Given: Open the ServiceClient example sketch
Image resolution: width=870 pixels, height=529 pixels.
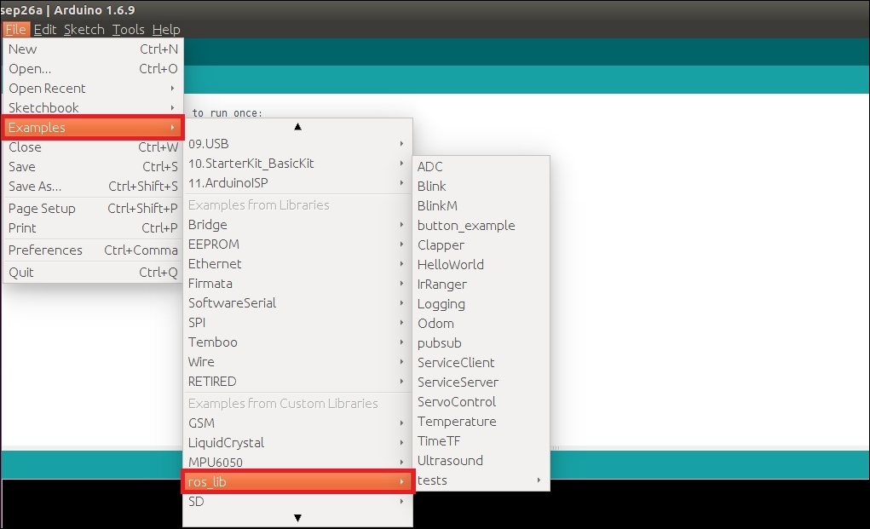Looking at the screenshot, I should [481, 363].
